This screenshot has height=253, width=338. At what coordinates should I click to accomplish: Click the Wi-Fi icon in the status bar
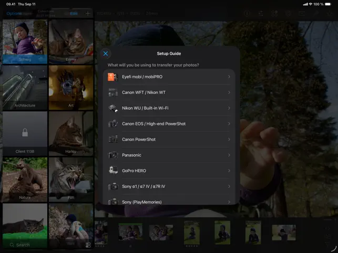pos(311,4)
